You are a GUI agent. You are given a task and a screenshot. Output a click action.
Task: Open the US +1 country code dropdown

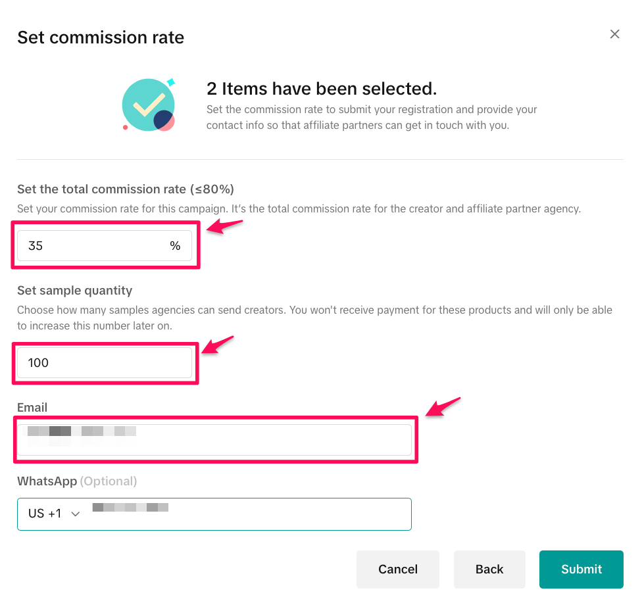coord(54,514)
